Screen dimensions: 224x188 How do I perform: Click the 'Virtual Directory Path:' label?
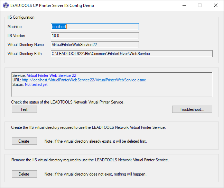pyautogui.click(x=25, y=54)
